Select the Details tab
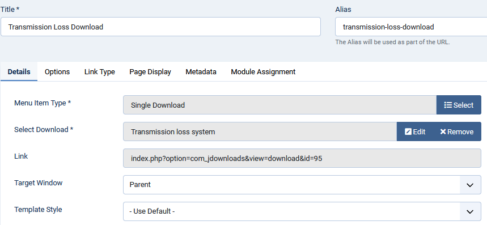The image size is (487, 225). pos(19,71)
